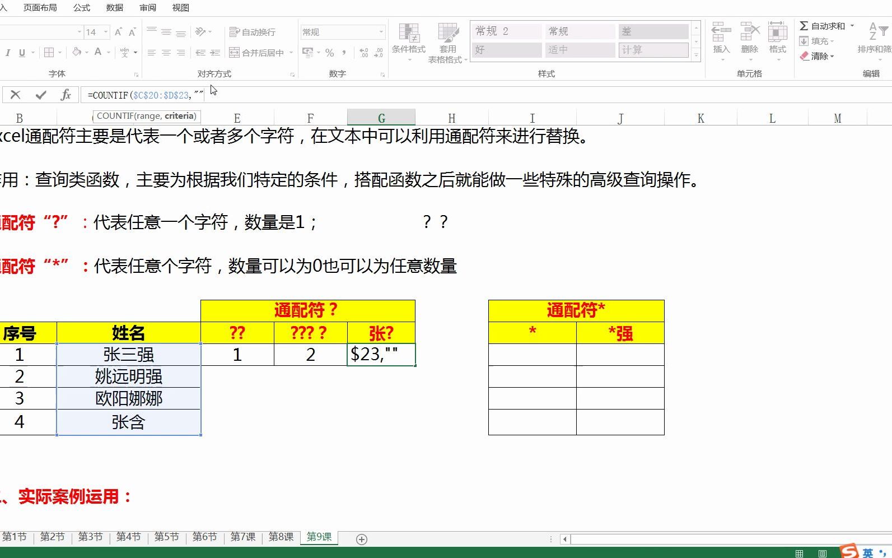The image size is (892, 558).
Task: Switch to Normal view in status bar
Action: 799,554
